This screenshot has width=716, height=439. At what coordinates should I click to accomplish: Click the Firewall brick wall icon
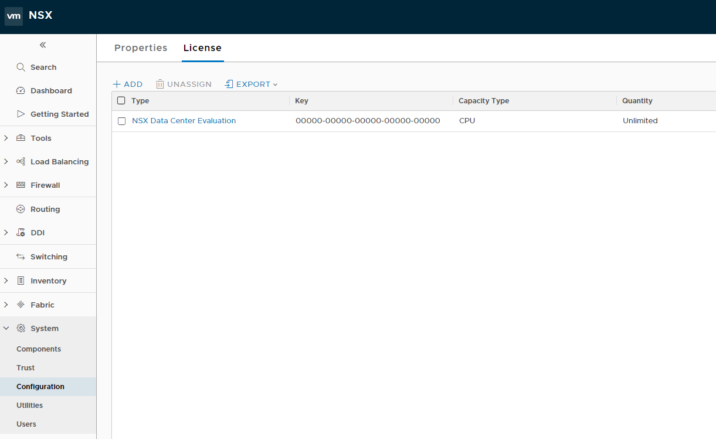tap(21, 185)
